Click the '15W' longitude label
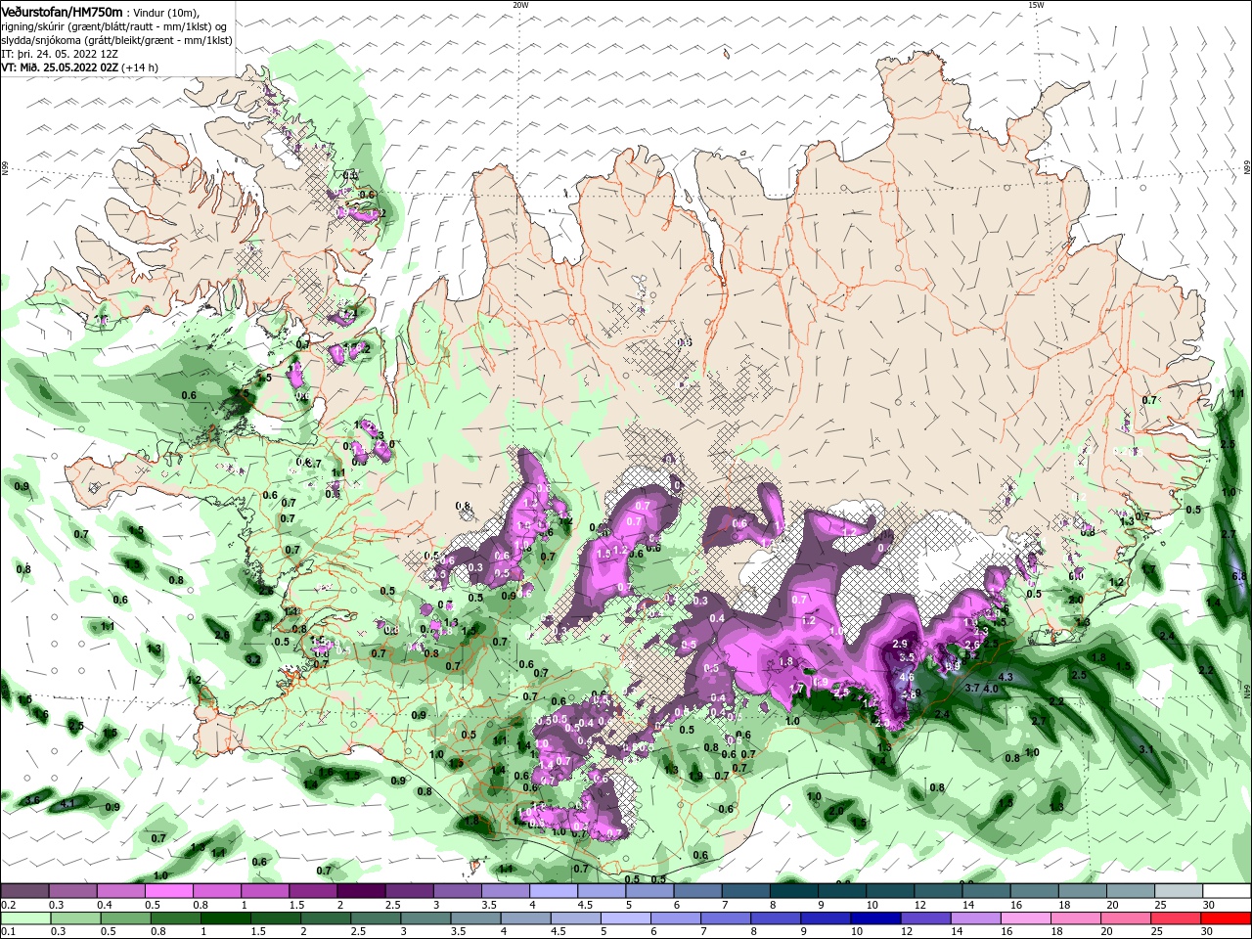 click(1035, 5)
